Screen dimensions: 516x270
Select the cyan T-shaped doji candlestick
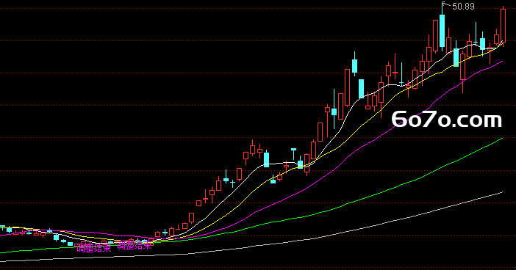293,154
